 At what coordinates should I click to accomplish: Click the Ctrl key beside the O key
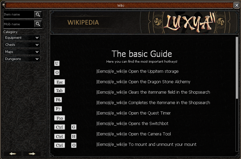click(x=60, y=145)
